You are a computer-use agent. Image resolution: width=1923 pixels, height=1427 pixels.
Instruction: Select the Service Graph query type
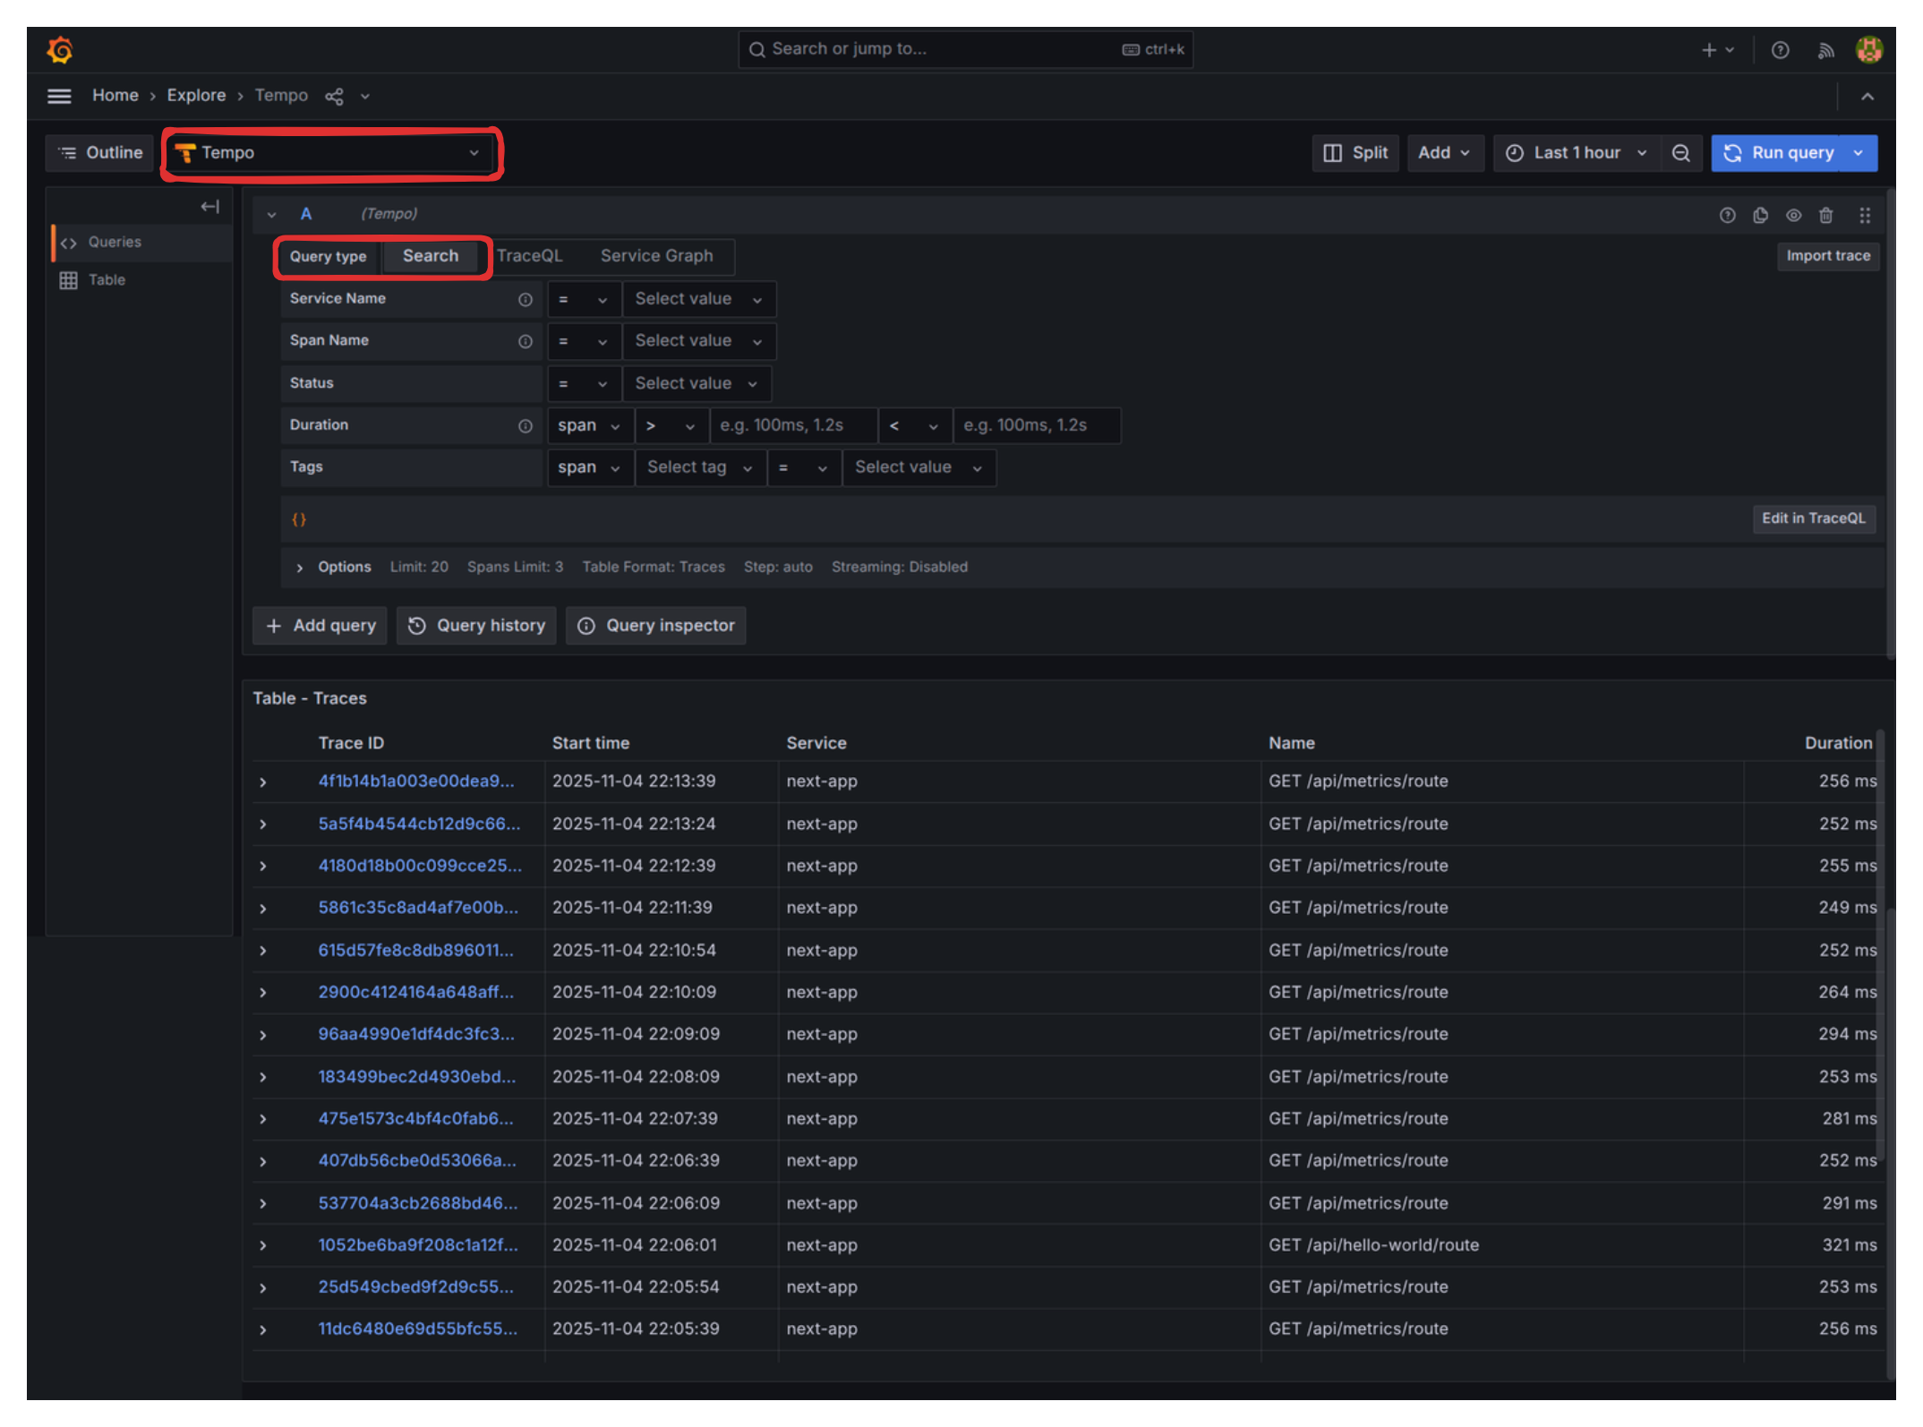click(656, 256)
